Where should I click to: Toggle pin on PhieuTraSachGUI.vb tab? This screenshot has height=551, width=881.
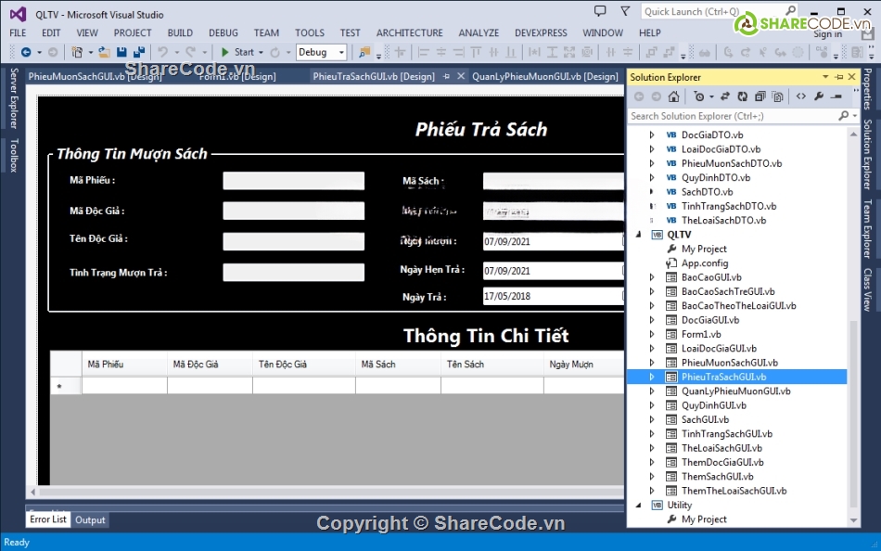447,76
